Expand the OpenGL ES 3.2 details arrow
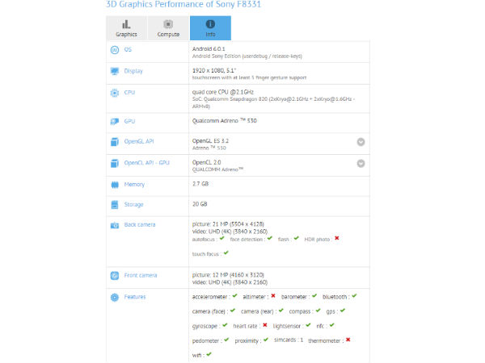The height and width of the screenshot is (363, 485). coord(361,142)
